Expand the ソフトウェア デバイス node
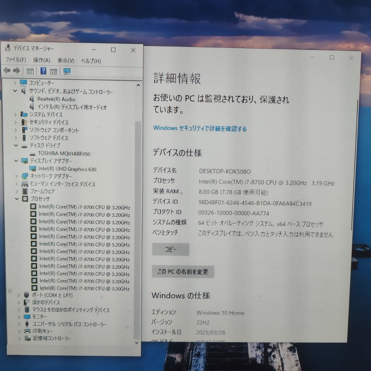The image size is (371, 371). 15,138
